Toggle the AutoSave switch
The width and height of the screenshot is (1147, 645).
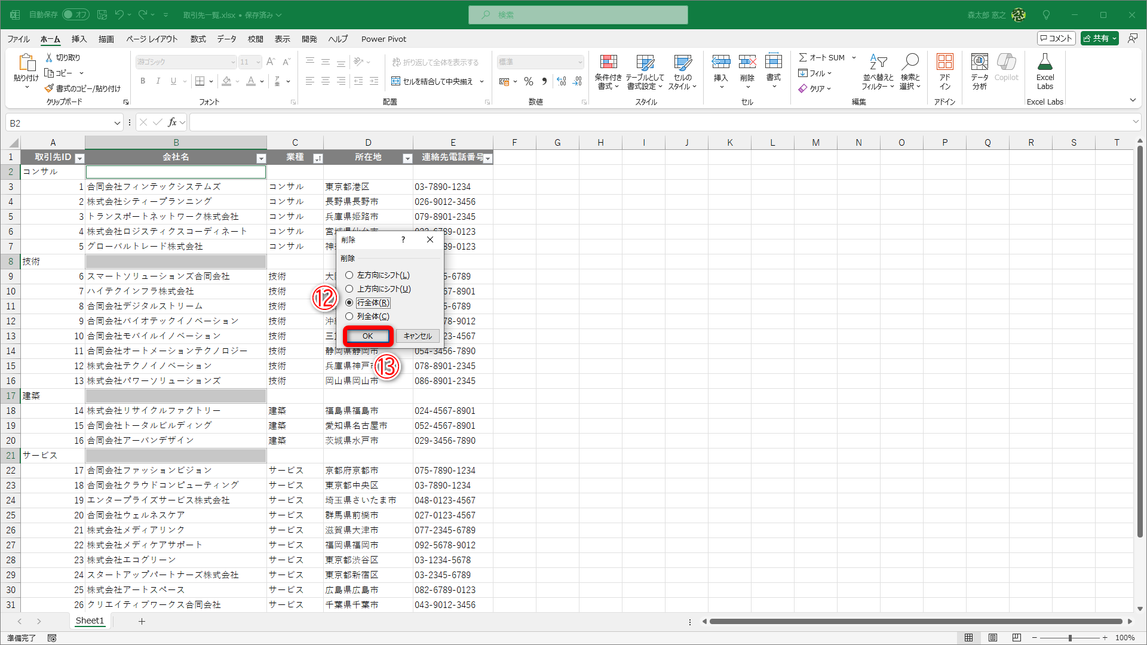pos(76,14)
